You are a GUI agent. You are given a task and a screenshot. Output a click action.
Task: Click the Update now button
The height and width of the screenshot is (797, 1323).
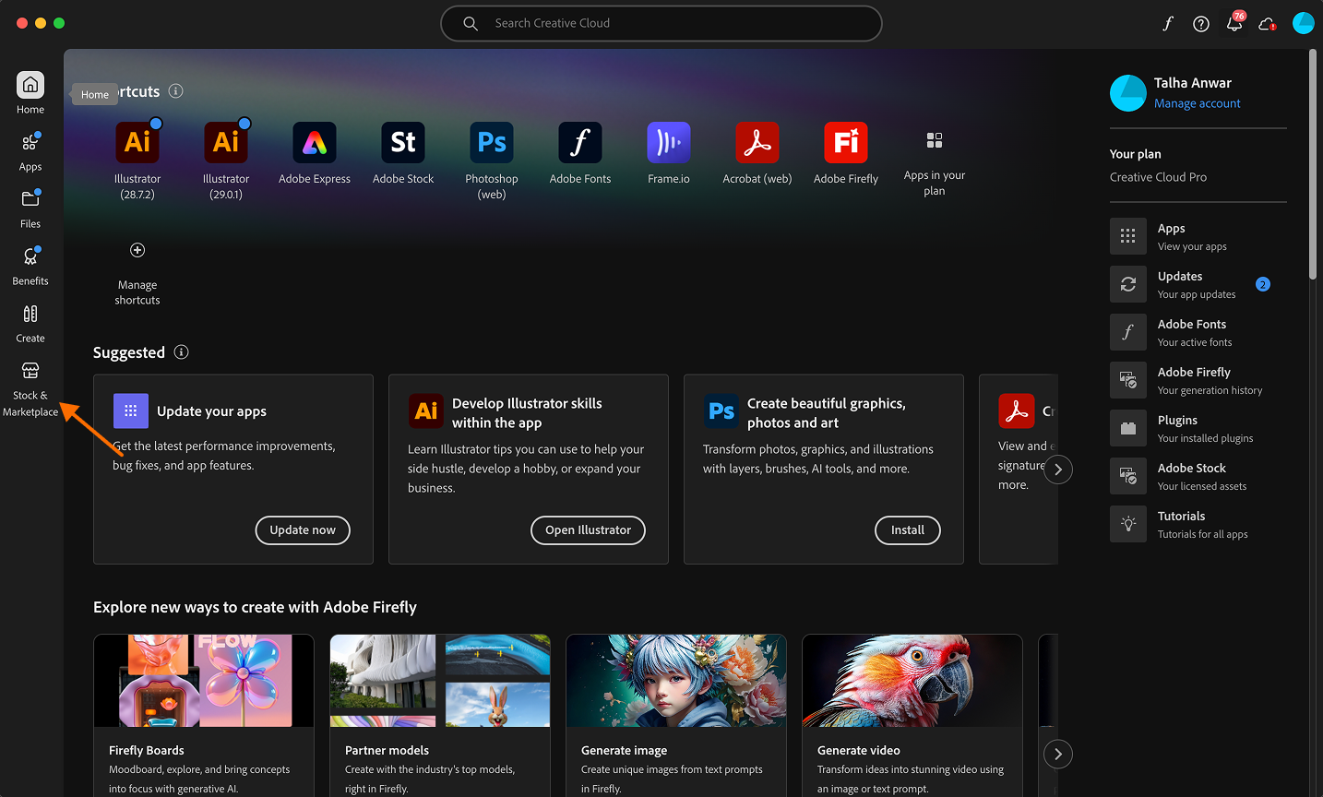[303, 530]
